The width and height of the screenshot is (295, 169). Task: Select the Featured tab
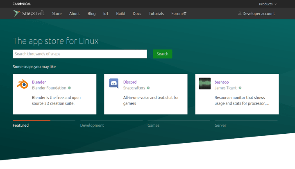(21, 125)
